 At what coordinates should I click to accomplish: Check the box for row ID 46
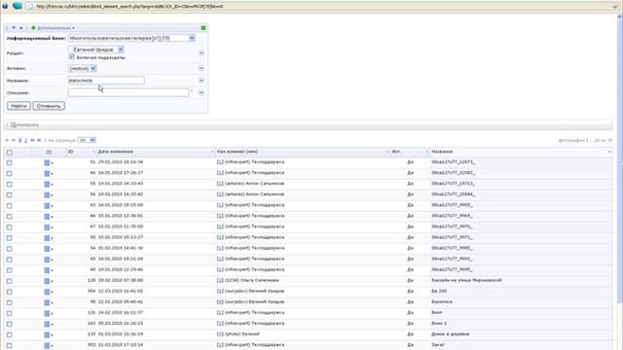coord(9,173)
